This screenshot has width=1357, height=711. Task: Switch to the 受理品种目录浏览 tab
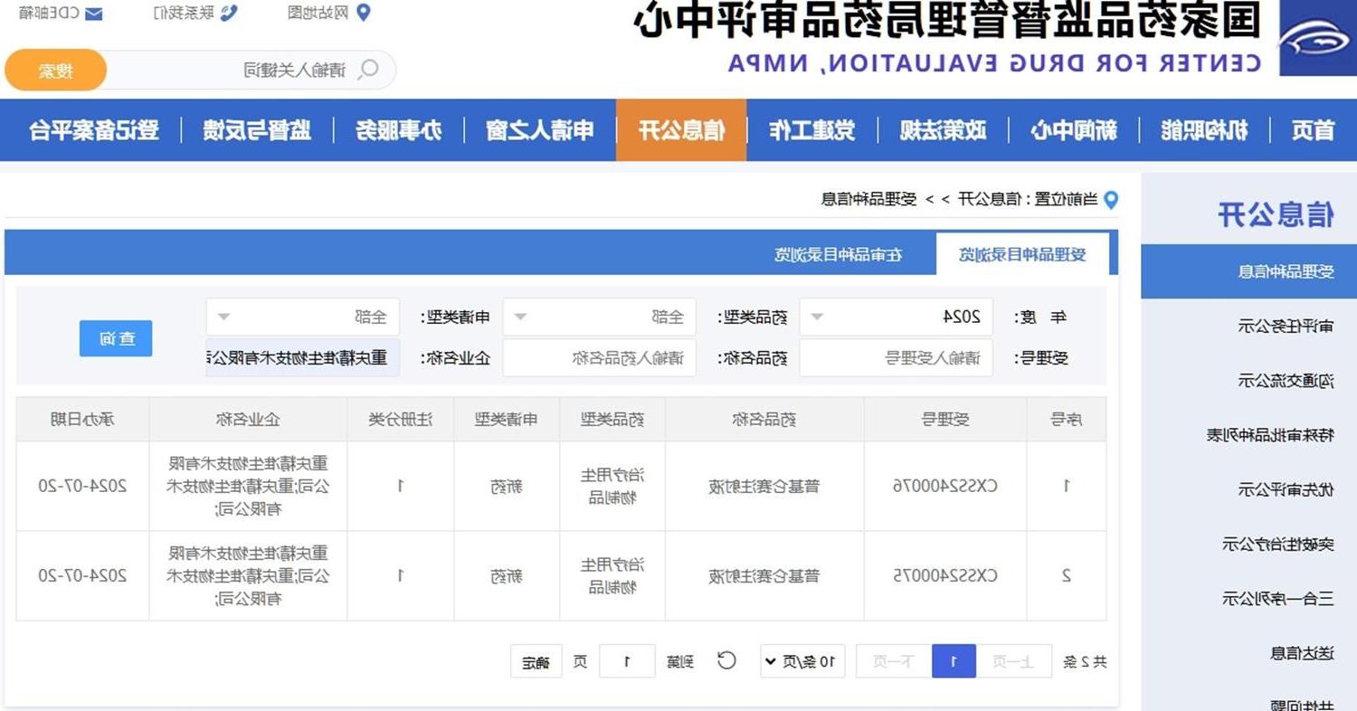tap(1022, 254)
